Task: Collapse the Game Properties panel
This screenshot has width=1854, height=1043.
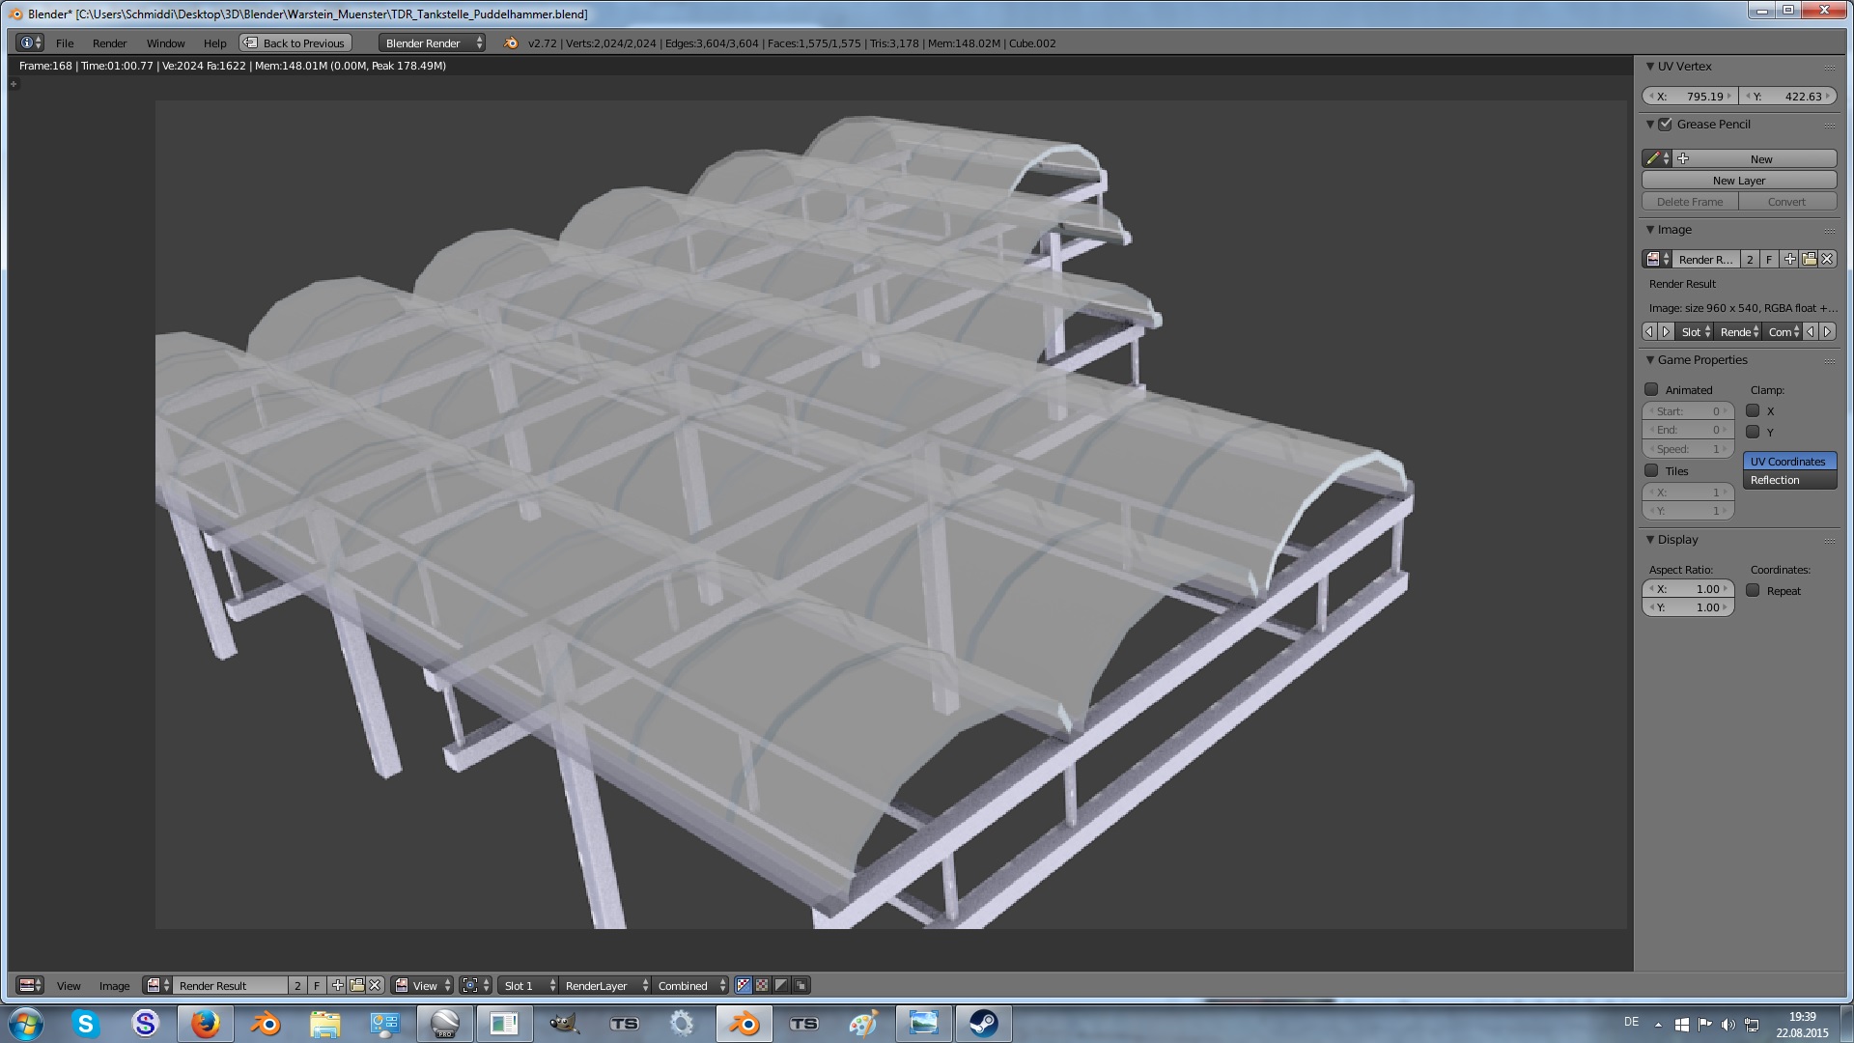Action: (x=1650, y=359)
